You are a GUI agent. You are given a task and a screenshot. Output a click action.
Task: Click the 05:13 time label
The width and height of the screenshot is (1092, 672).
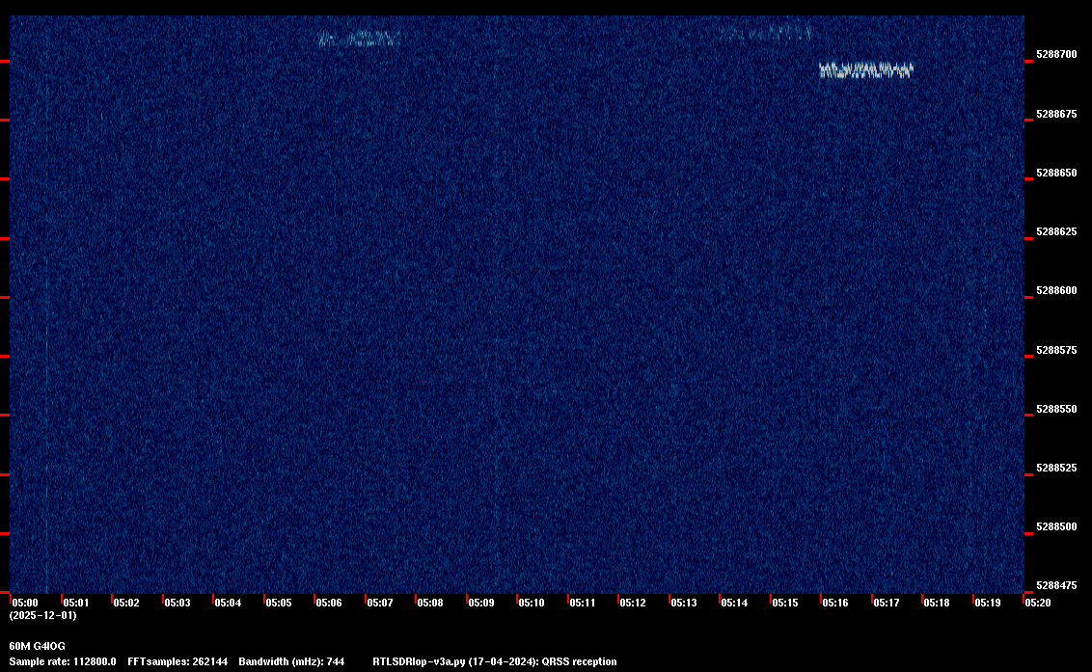click(x=683, y=603)
